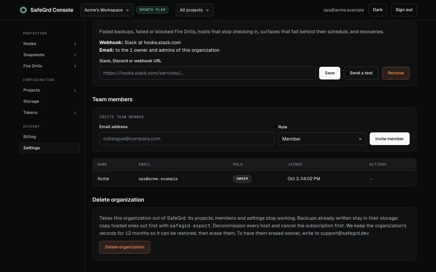Image resolution: width=436 pixels, height=272 pixels.
Task: Click the GROWTH PLAN badge
Action: (x=152, y=10)
